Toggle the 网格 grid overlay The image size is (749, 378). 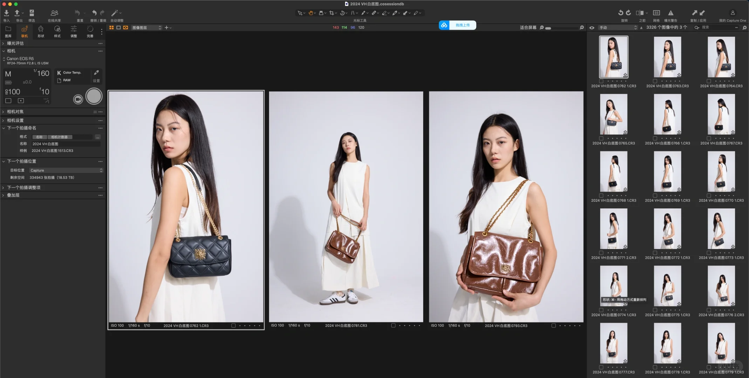point(656,13)
